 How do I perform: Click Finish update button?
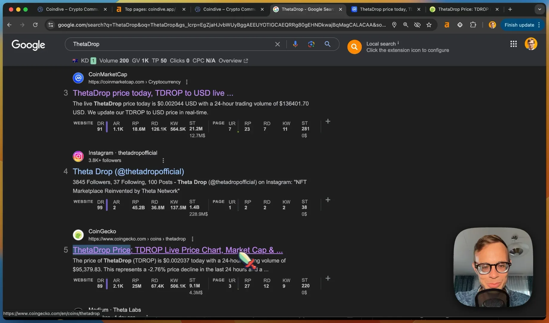[x=522, y=25]
